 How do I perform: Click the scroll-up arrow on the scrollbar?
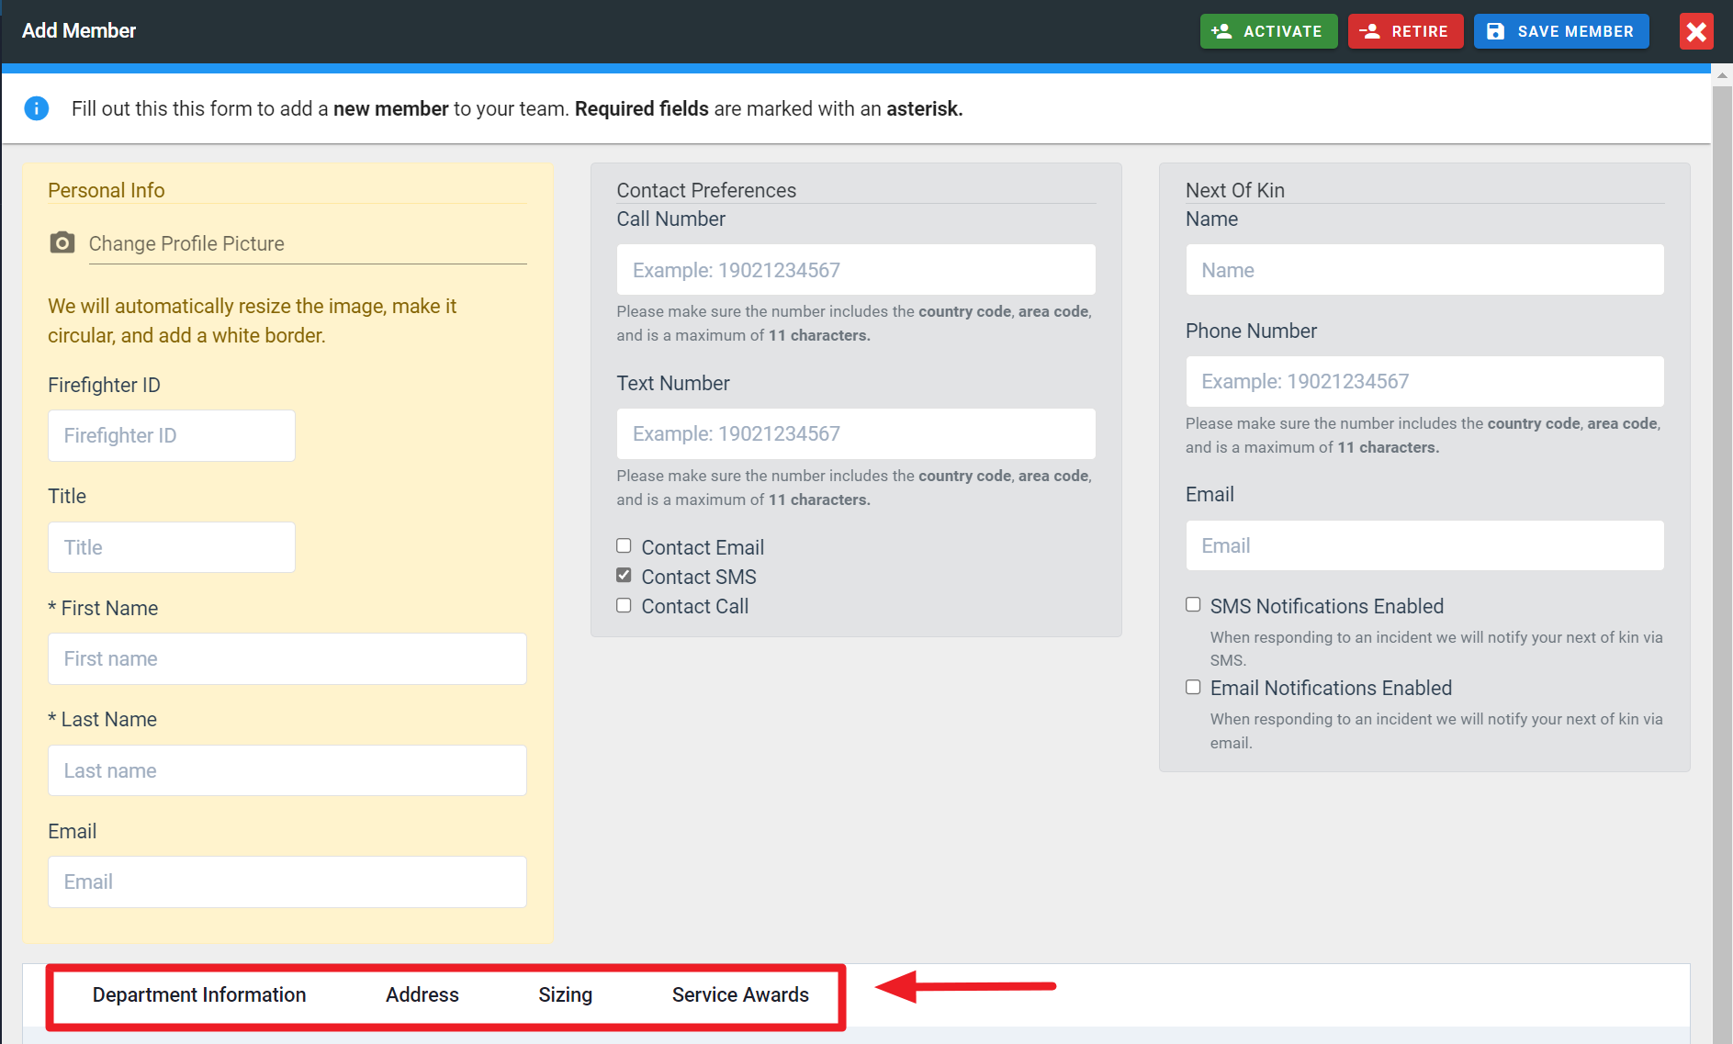1722,76
